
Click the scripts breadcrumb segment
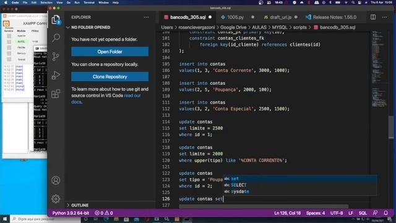(299, 27)
